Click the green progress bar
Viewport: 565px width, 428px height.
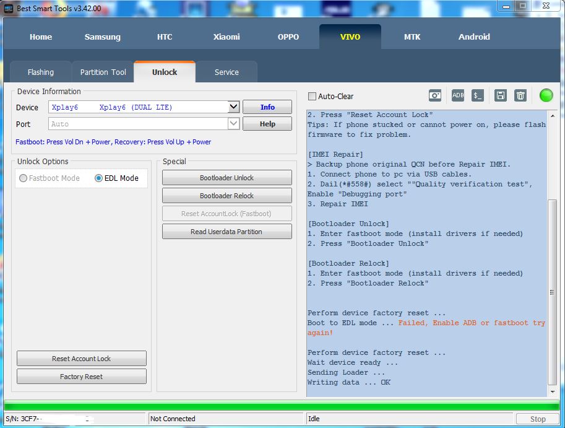point(282,406)
